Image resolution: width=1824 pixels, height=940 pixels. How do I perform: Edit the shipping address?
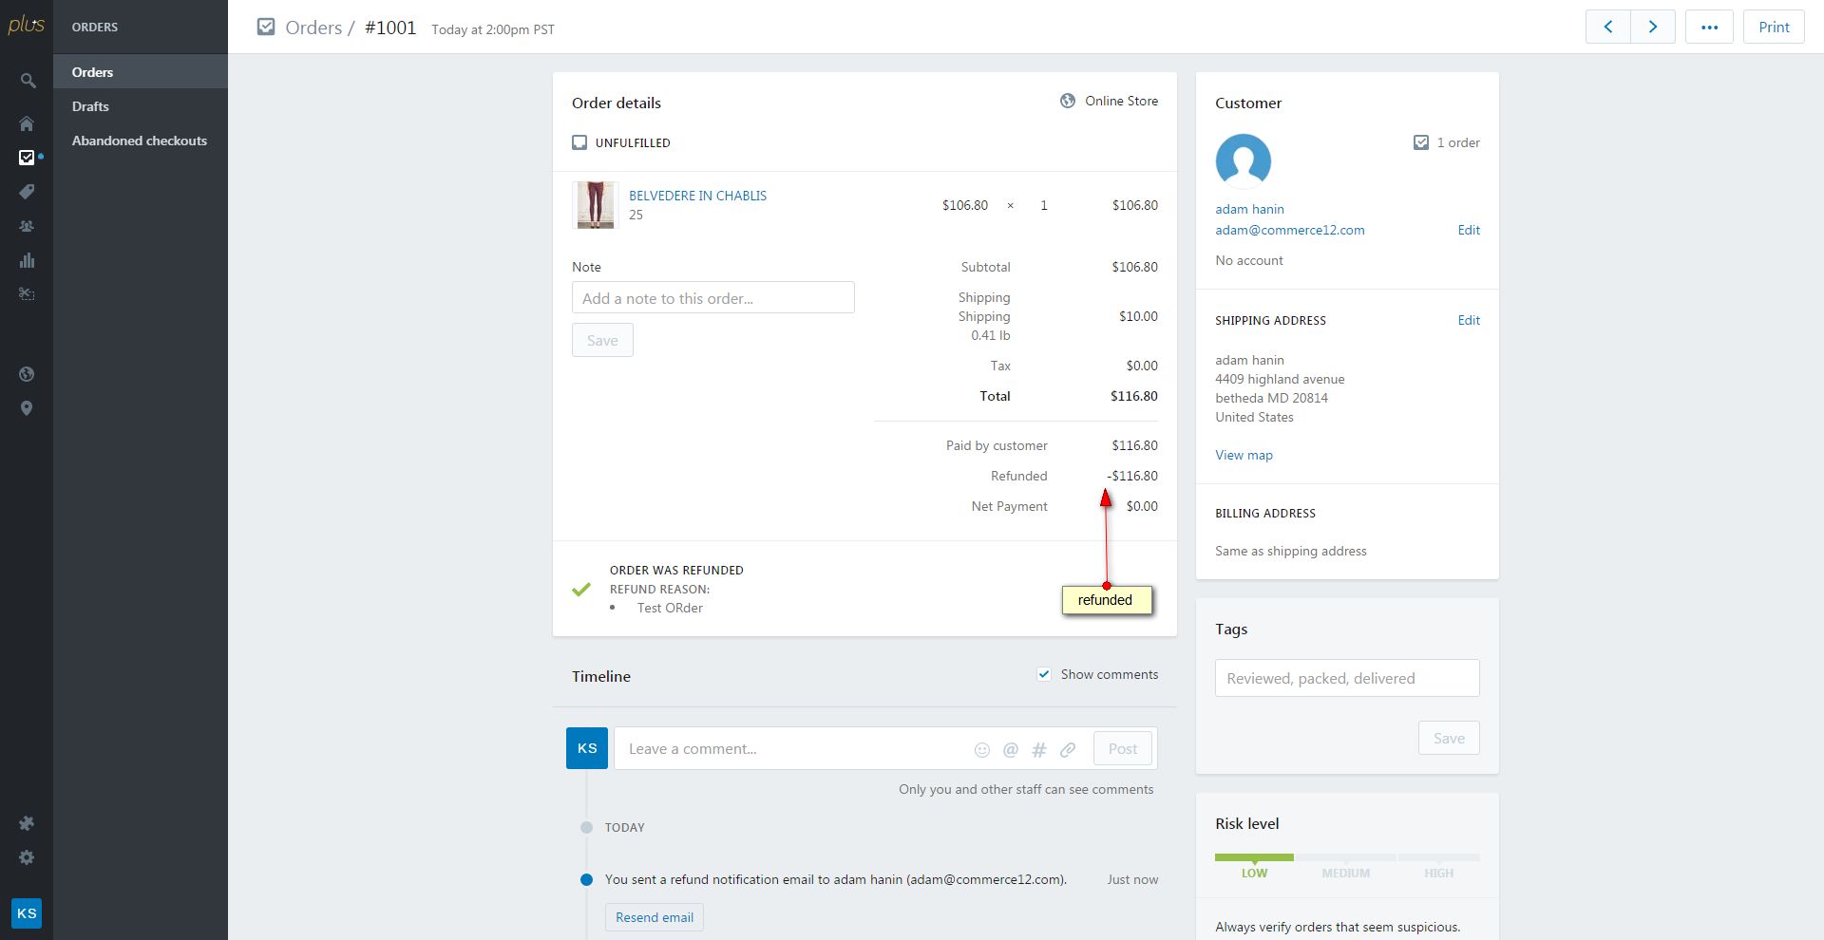[1469, 320]
